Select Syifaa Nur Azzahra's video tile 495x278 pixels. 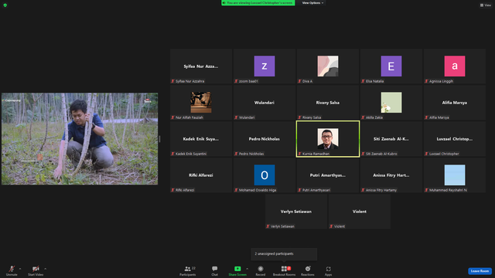point(201,66)
